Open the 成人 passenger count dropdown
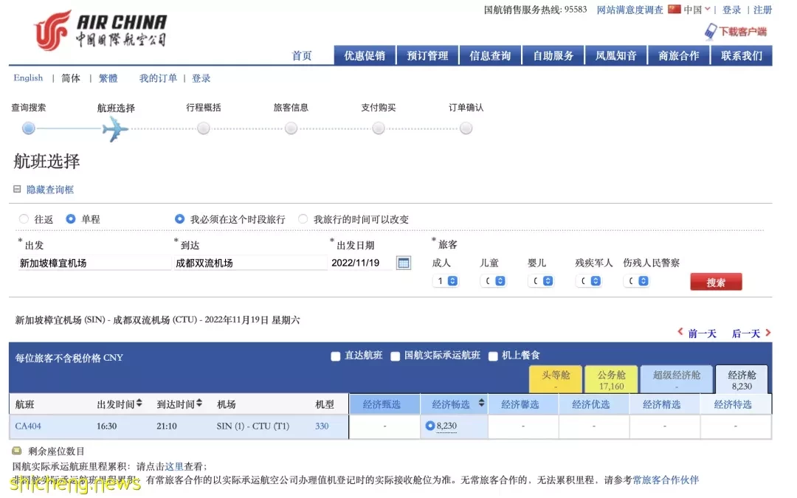Image resolution: width=797 pixels, height=498 pixels. click(446, 281)
